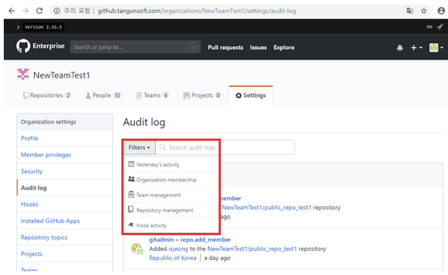Click the gitadmin user link
The width and height of the screenshot is (448, 275).
pyautogui.click(x=161, y=239)
